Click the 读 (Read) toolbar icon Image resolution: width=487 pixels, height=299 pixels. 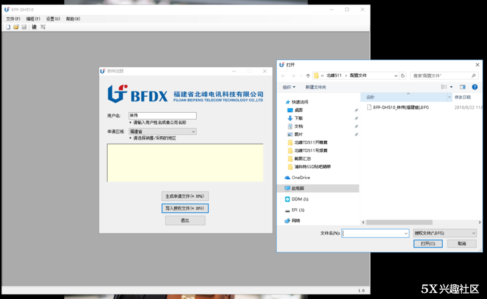34,27
